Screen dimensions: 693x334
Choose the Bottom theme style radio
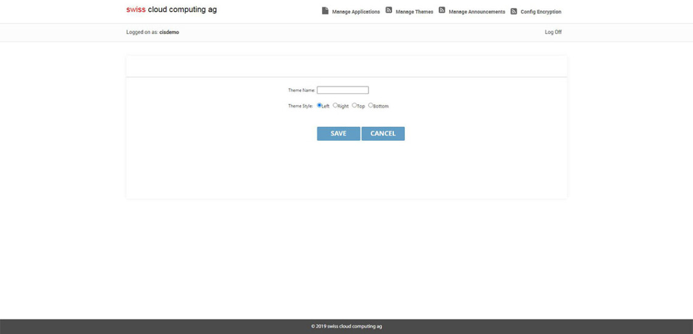(370, 105)
